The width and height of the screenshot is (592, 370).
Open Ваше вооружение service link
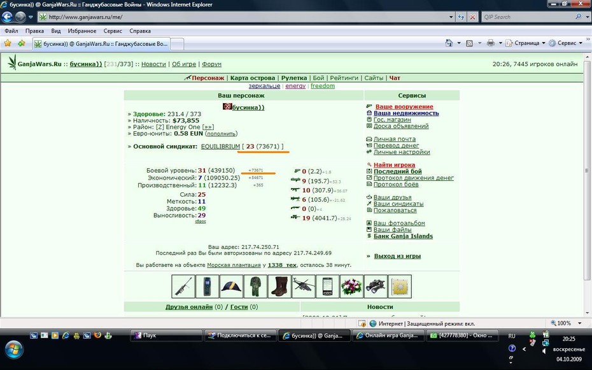coord(404,107)
